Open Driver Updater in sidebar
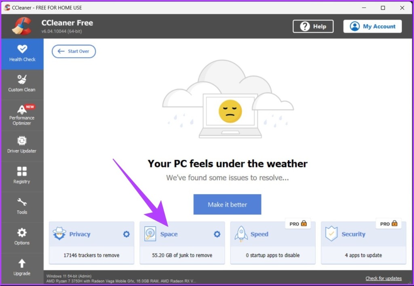The width and height of the screenshot is (414, 286). point(22,146)
